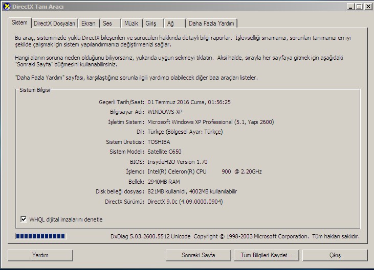Viewport: 374px width, 270px height.
Task: Go to the Ses tab
Action: point(107,23)
